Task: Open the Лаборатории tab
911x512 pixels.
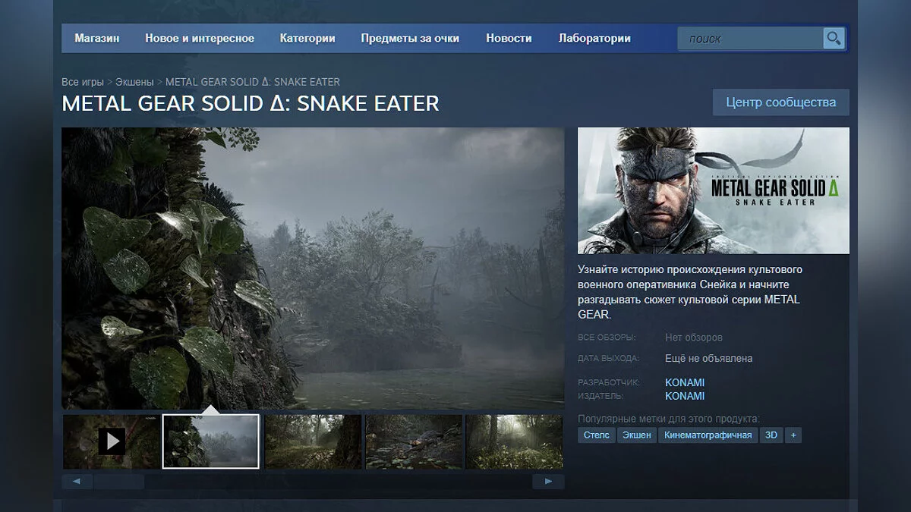Action: coord(594,38)
